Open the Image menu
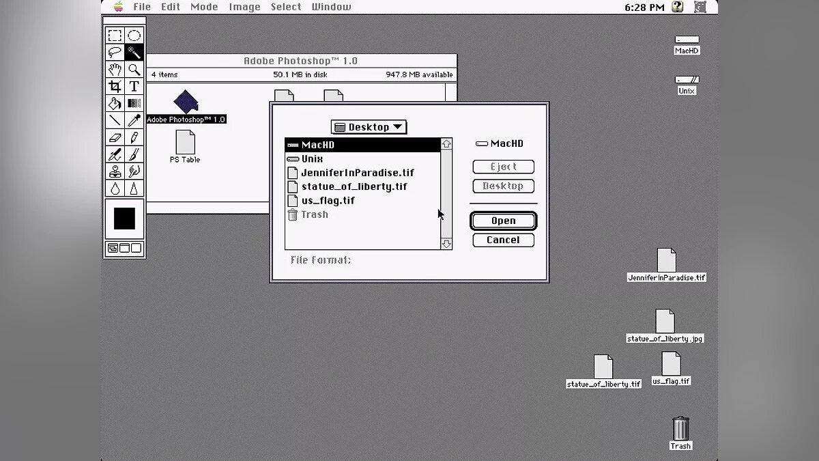Screen dimensions: 819x461 pyautogui.click(x=244, y=7)
